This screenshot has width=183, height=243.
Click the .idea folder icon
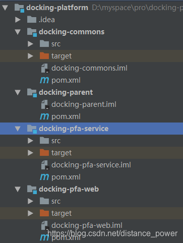tap(32, 20)
